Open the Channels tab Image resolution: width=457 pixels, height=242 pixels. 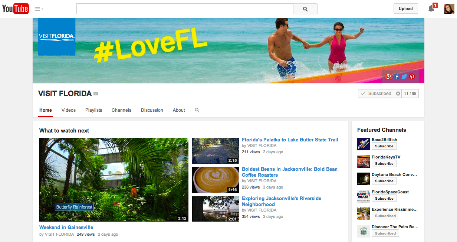click(x=122, y=110)
